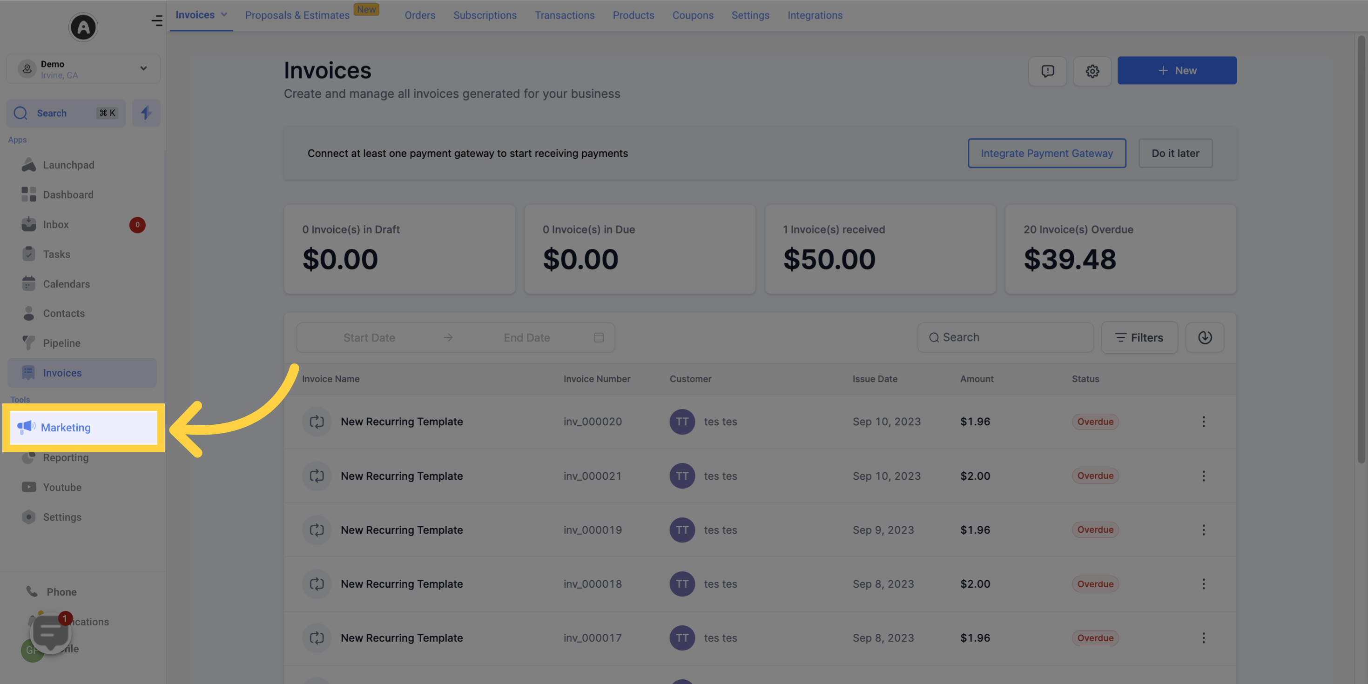1368x684 pixels.
Task: Switch to the Orders tab
Action: pos(419,15)
